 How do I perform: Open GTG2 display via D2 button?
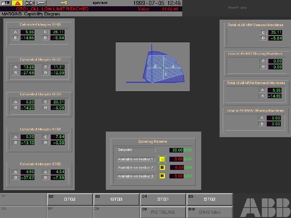70,199
